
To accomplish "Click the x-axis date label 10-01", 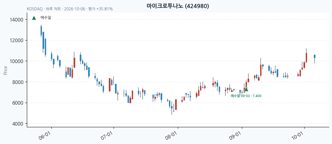I will 298,135.
